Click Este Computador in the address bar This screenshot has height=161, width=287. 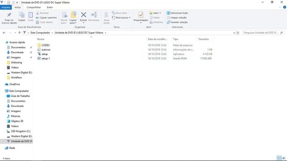(x=40, y=33)
